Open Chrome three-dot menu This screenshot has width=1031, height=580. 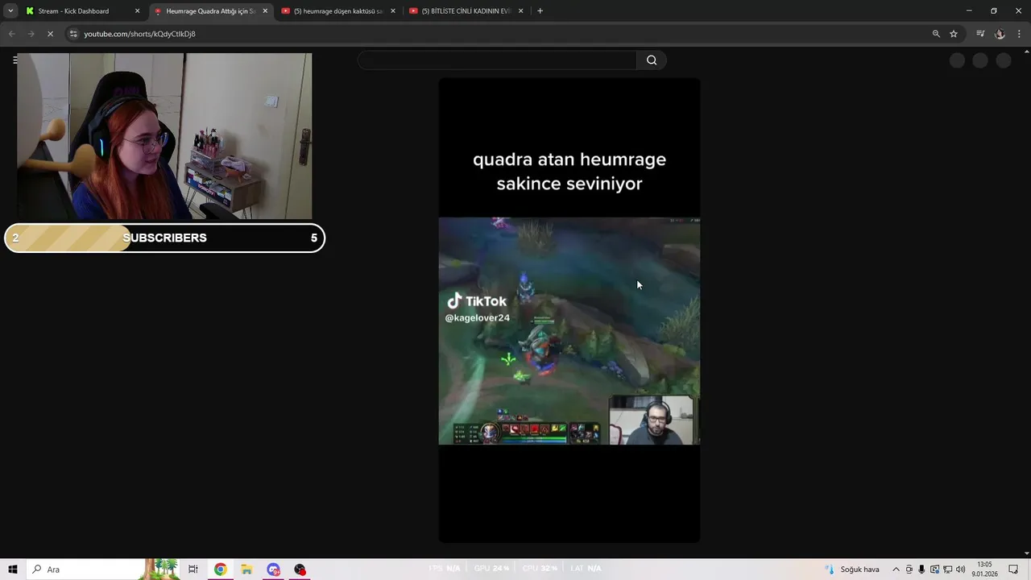tap(1018, 34)
